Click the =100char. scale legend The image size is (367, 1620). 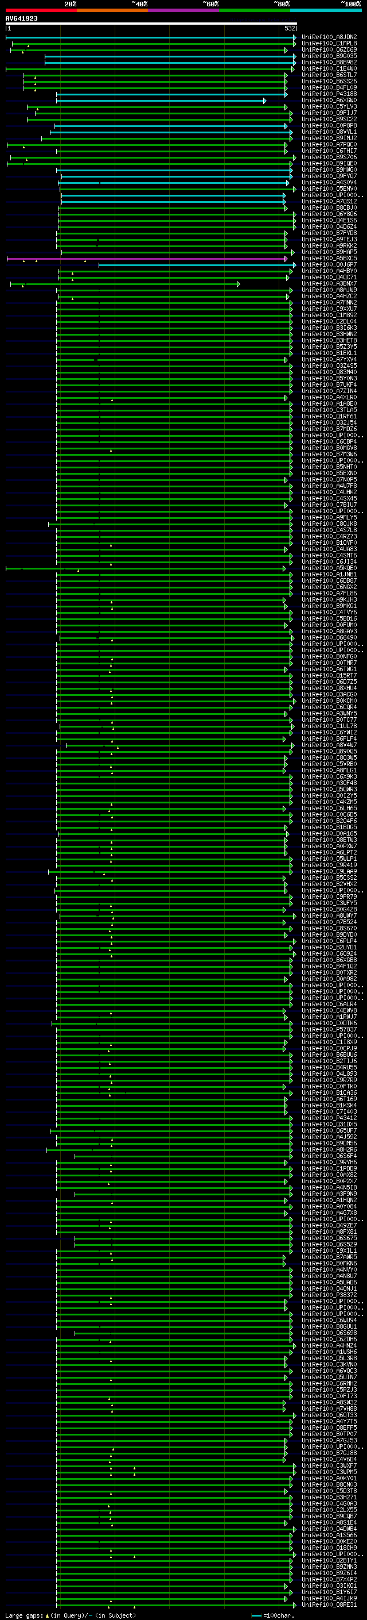point(273,1615)
